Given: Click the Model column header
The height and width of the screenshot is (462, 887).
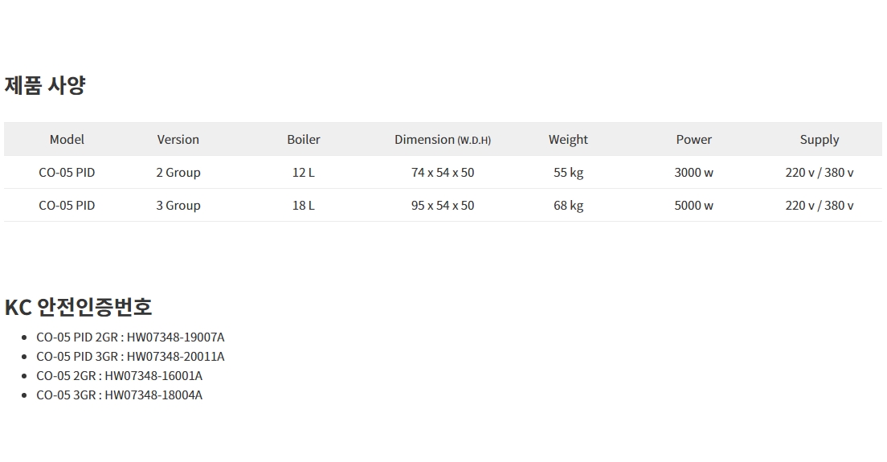Looking at the screenshot, I should 67,139.
